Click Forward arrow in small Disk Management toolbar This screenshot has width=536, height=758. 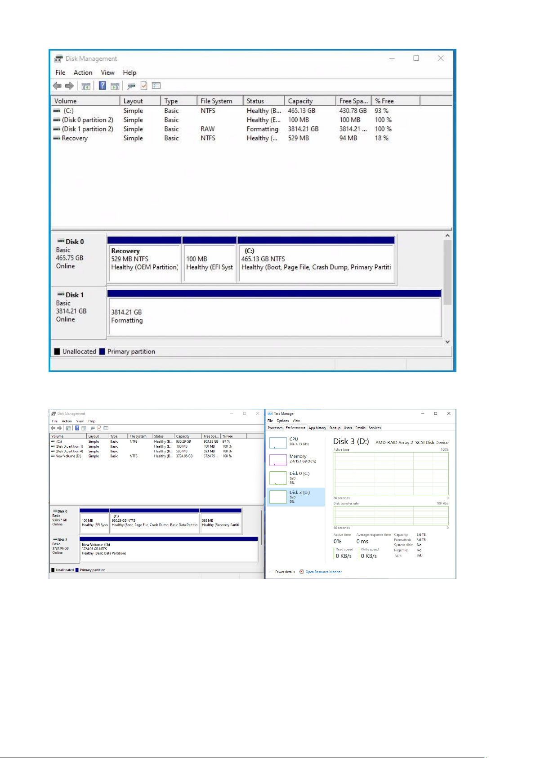click(x=59, y=428)
